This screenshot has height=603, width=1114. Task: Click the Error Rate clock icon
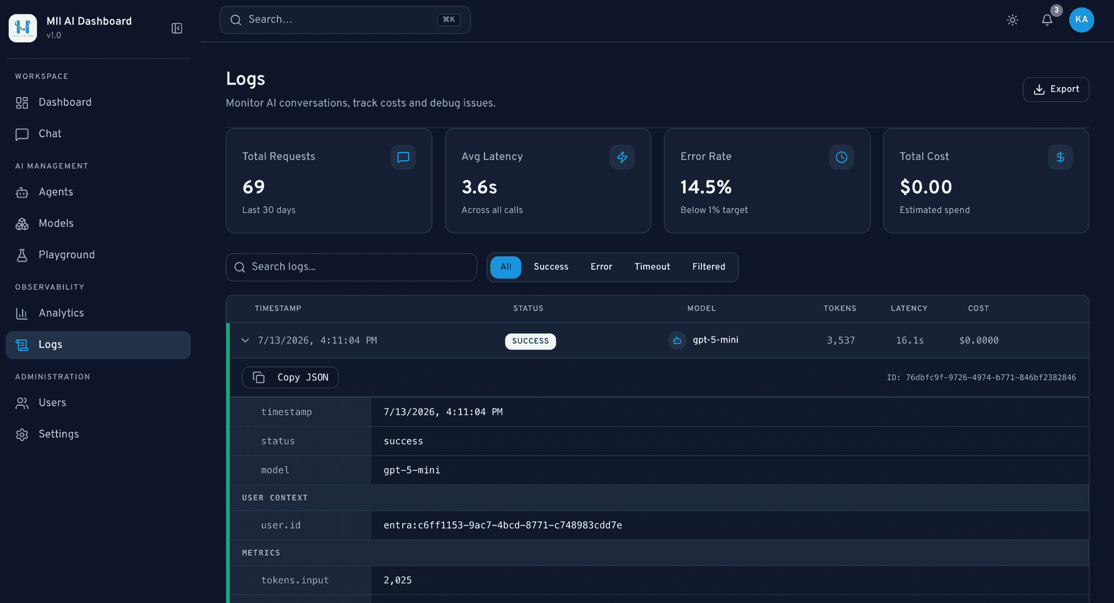click(x=841, y=157)
